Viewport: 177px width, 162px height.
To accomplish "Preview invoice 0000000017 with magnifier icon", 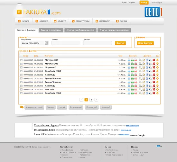I will tap(140, 60).
